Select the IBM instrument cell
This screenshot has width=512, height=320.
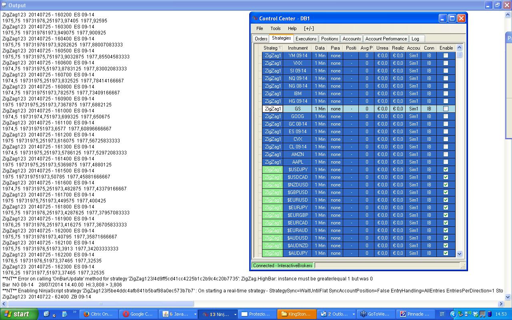[x=298, y=94]
